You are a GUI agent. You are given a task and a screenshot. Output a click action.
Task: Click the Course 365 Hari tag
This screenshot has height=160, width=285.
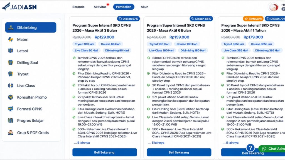pyautogui.click(x=261, y=44)
